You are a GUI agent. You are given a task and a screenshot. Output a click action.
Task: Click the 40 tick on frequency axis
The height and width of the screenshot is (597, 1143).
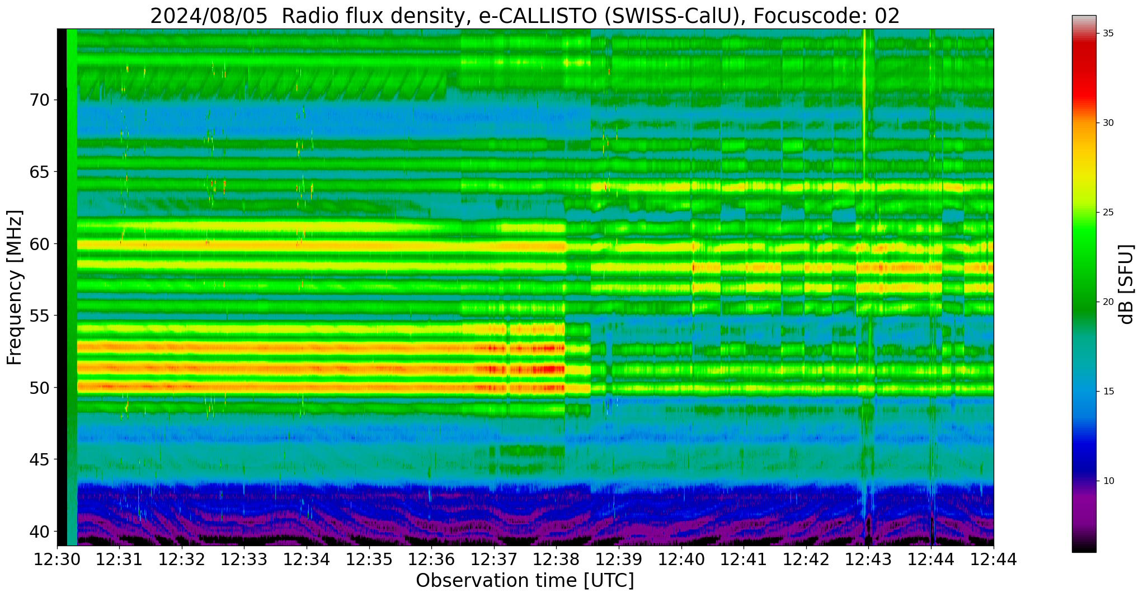pos(39,531)
